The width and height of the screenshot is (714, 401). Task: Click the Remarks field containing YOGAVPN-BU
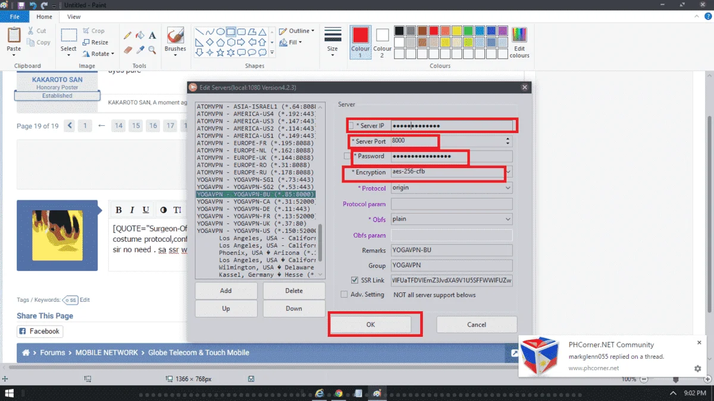click(452, 251)
